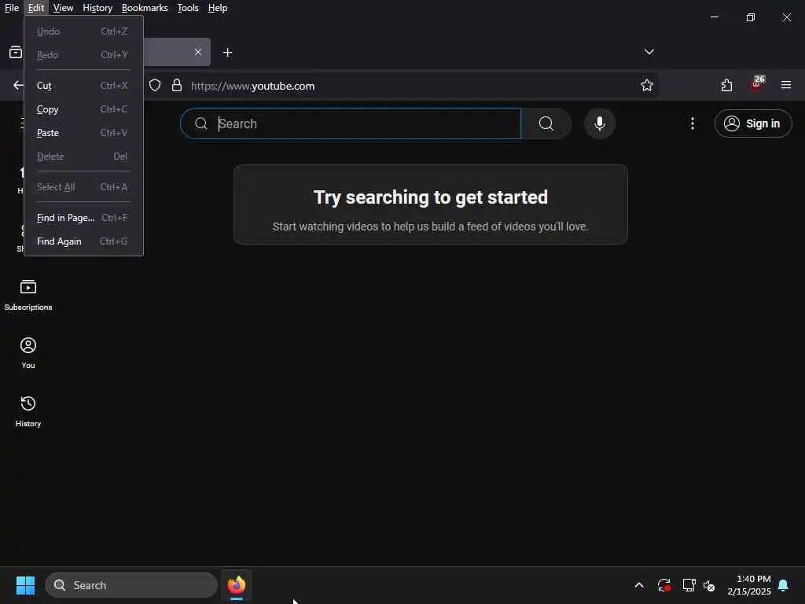Click the Windows taskbar Search box
805x604 pixels.
point(131,585)
